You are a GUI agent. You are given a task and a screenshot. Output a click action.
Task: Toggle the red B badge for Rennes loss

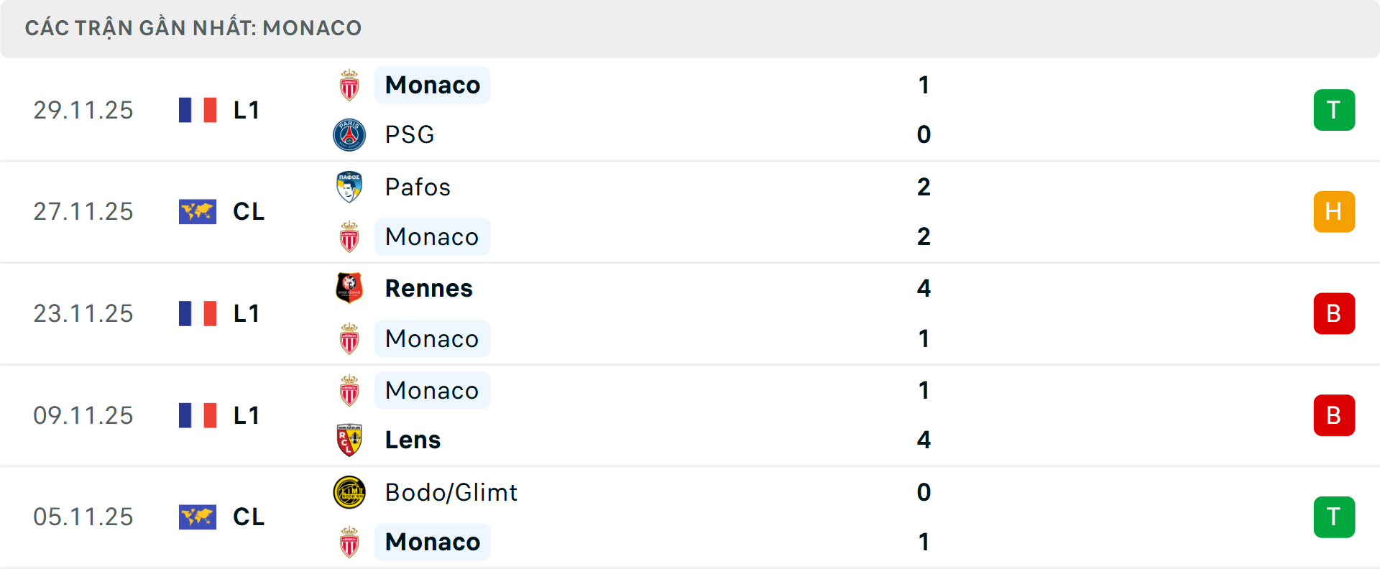(x=1334, y=313)
